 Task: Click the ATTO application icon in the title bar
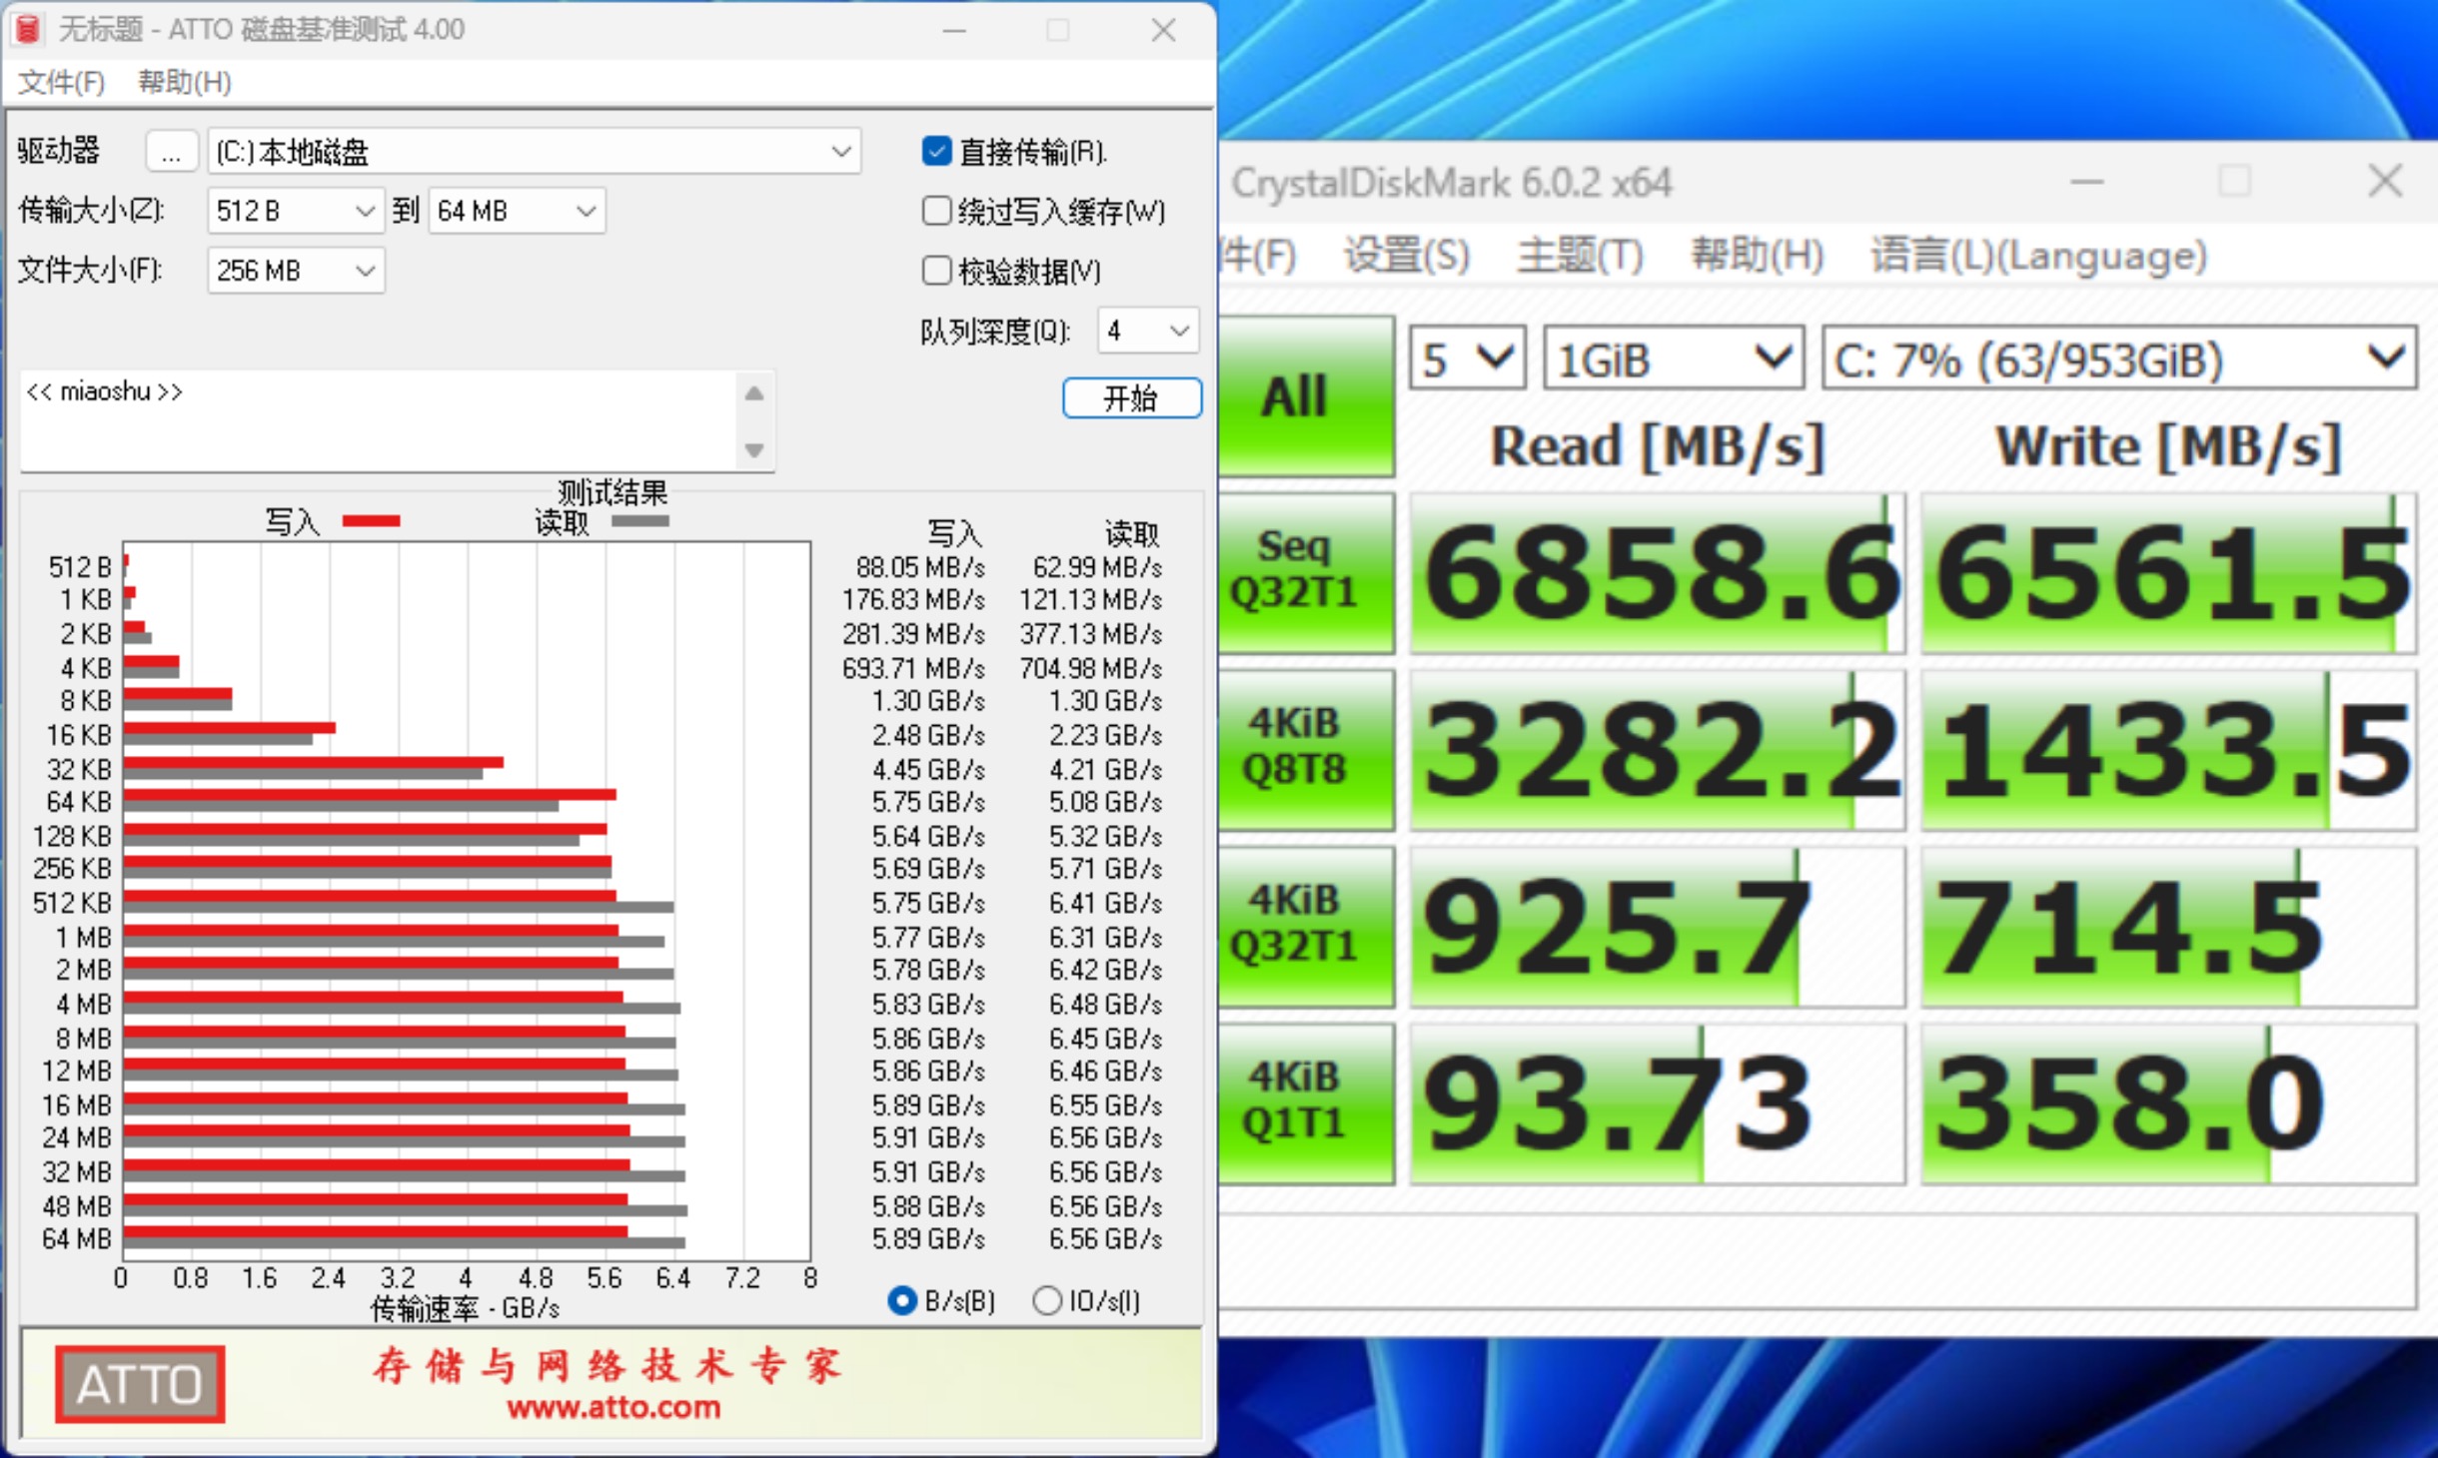click(x=28, y=30)
